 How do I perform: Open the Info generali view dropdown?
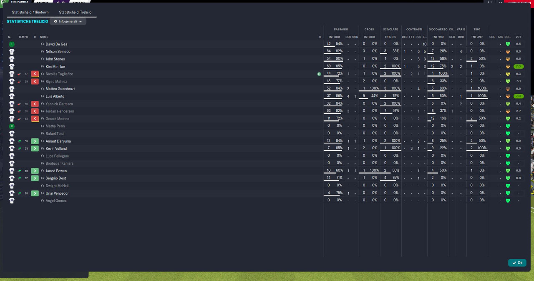click(x=68, y=21)
